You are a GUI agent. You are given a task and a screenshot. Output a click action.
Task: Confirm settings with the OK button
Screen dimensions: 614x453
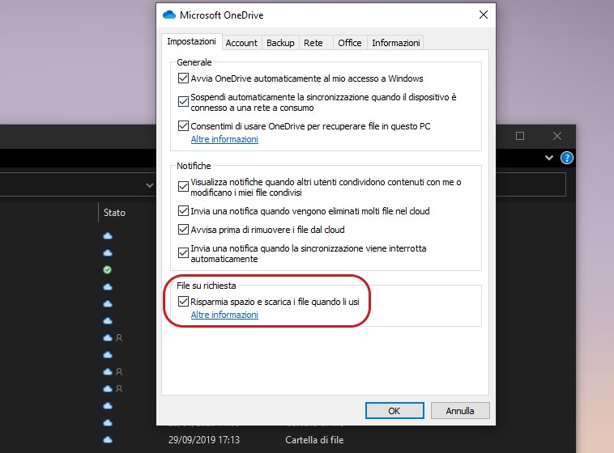(394, 411)
